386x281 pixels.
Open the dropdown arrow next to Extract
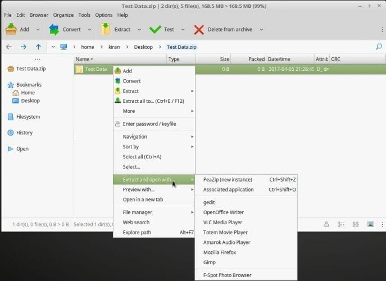click(139, 29)
